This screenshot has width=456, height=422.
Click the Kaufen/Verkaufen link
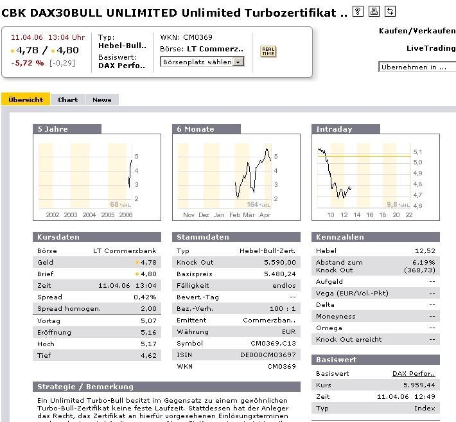coord(417,31)
